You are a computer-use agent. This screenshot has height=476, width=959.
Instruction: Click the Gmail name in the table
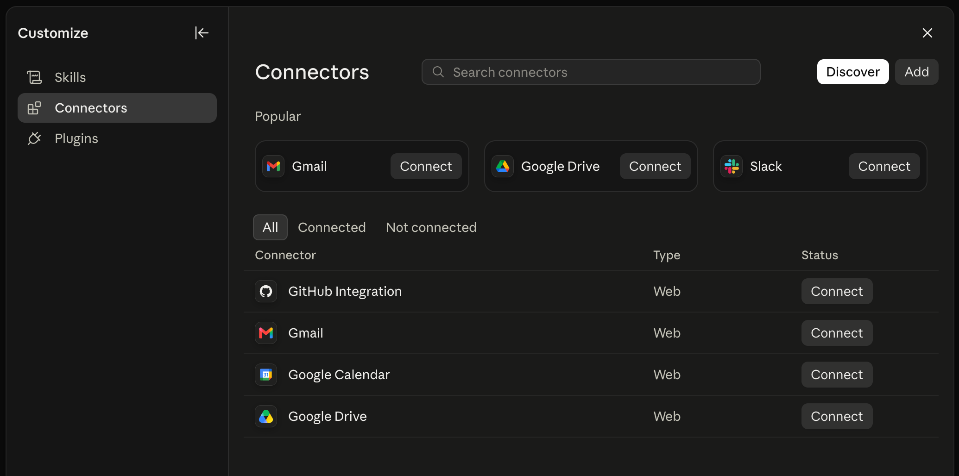[305, 333]
